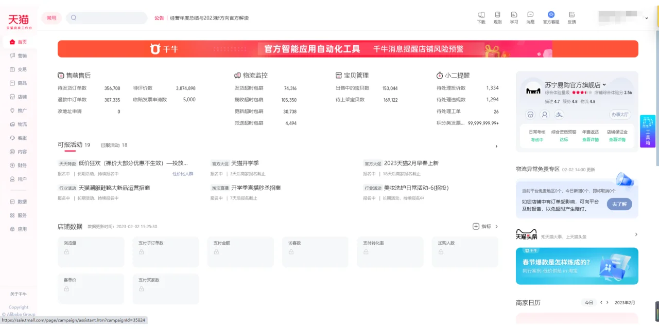The image size is (659, 329).
Task: Go to 首页 home in the sidebar
Action: click(x=19, y=42)
